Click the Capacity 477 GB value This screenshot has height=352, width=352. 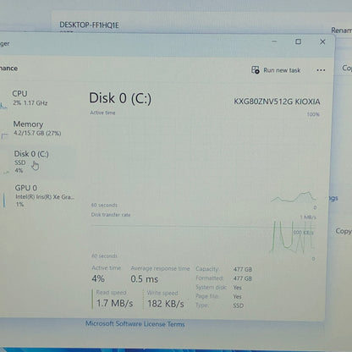[243, 269]
